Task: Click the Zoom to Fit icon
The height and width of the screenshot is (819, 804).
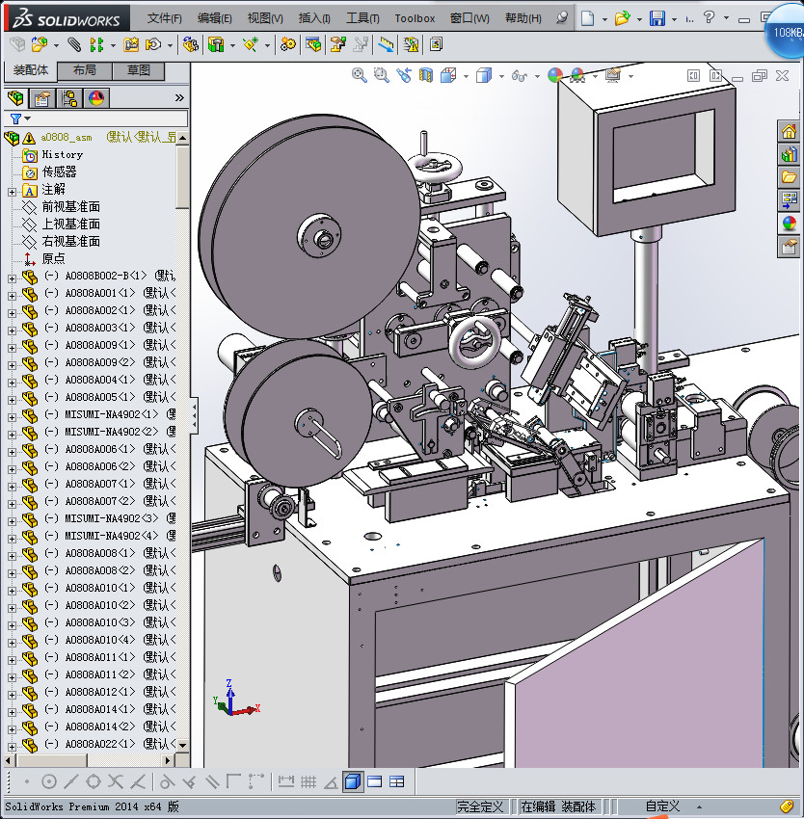Action: [359, 75]
